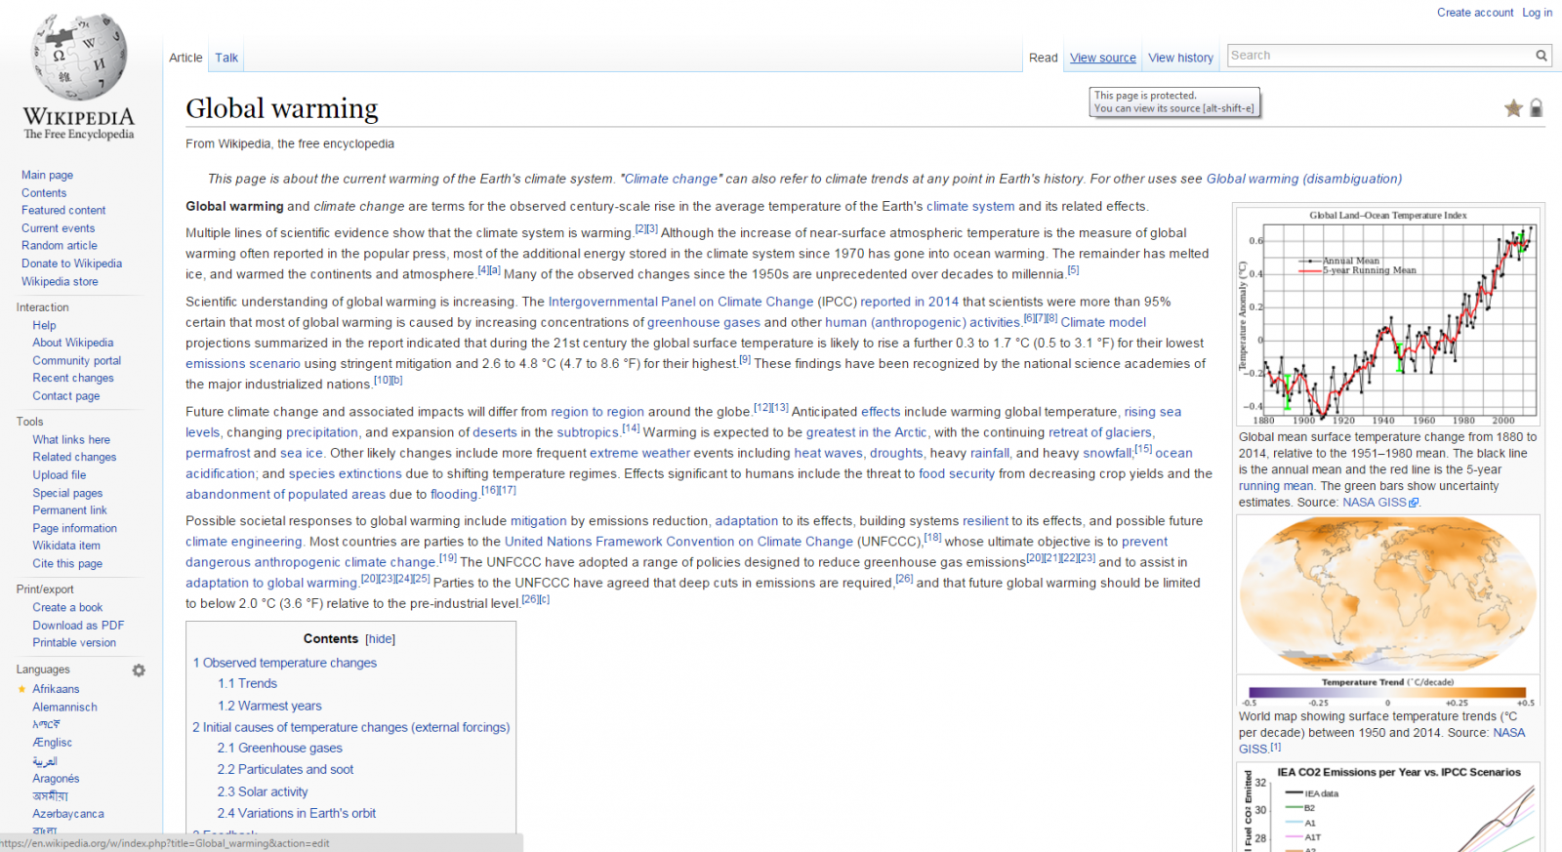This screenshot has width=1562, height=852.
Task: Go to the Greenhouse gases subsection
Action: (x=280, y=749)
